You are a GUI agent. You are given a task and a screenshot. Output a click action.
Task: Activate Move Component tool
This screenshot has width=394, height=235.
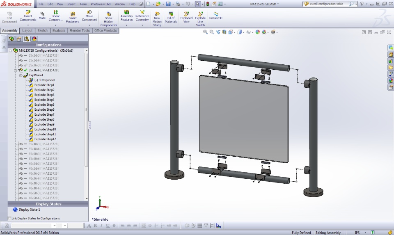(x=89, y=16)
